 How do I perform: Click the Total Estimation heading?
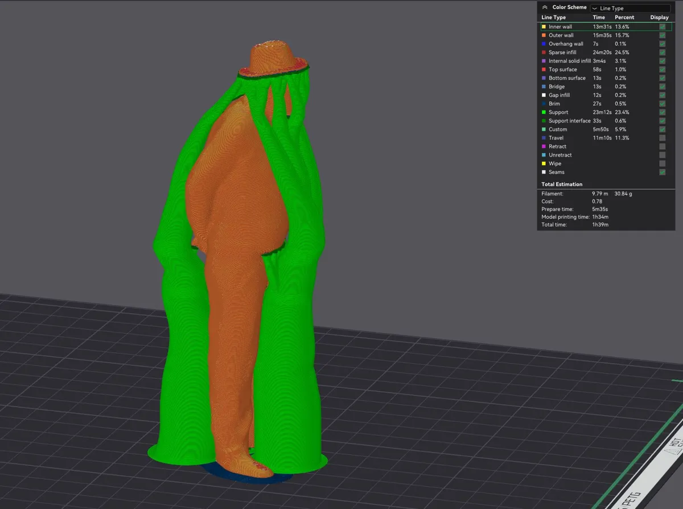[x=562, y=184]
